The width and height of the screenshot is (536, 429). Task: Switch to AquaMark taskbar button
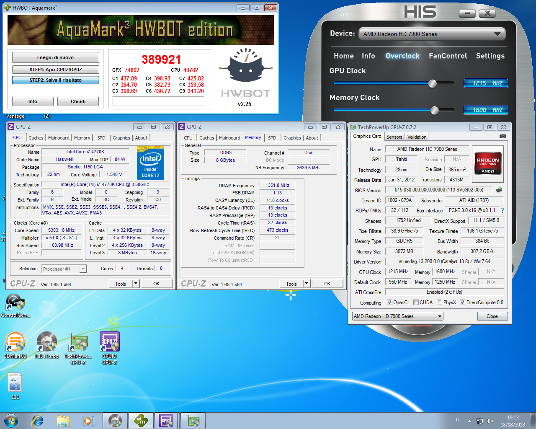click(141, 421)
